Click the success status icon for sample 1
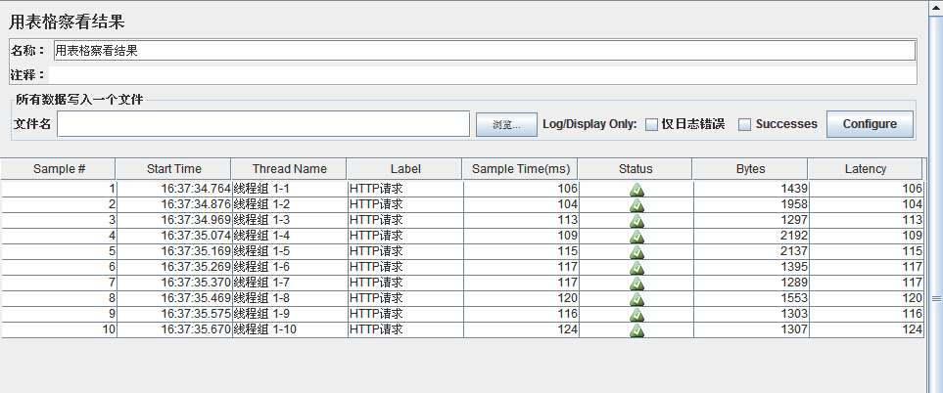The image size is (943, 393). pos(637,190)
